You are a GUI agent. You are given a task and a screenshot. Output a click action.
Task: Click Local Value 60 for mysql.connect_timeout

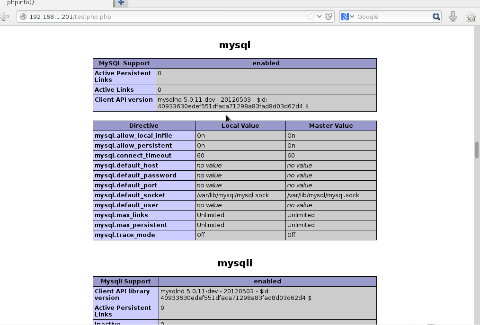click(x=240, y=156)
